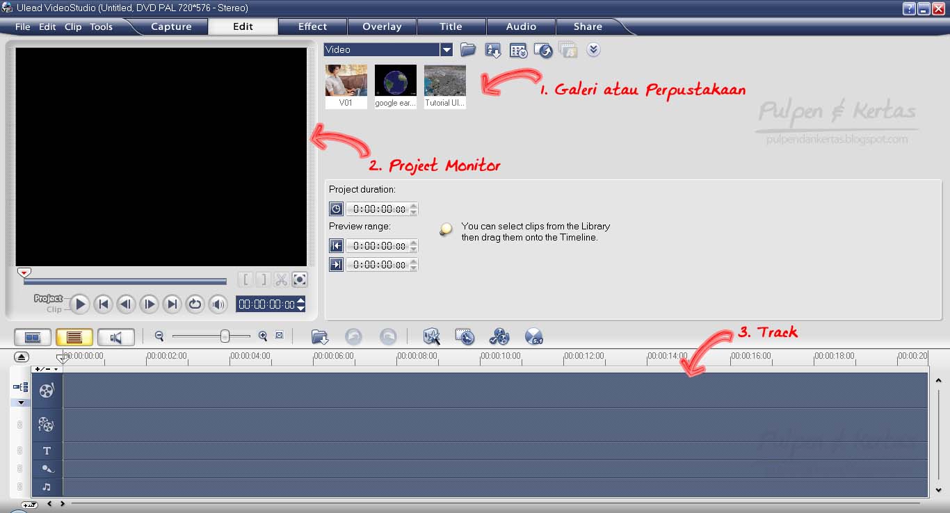Click the Project duration clock icon

[337, 209]
